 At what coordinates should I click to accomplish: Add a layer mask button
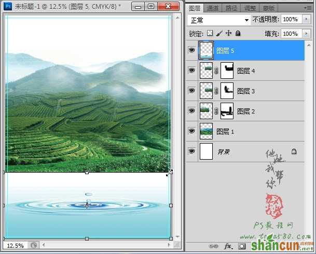coord(242,246)
